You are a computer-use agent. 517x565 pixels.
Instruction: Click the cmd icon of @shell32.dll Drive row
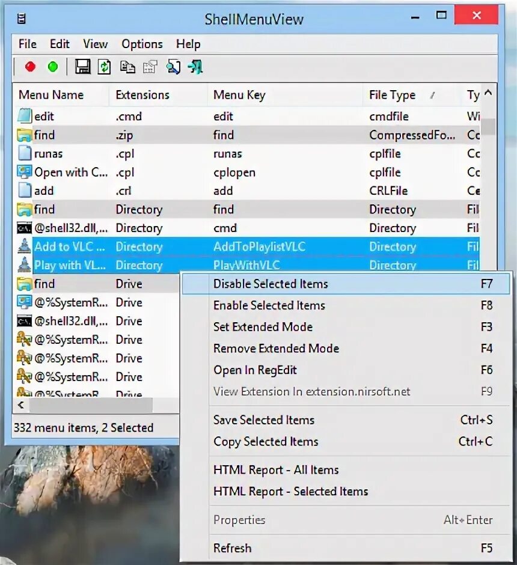tap(25, 321)
